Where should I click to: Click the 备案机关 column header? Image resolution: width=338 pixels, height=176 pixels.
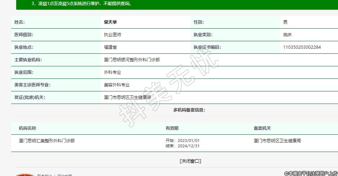[x=262, y=128]
